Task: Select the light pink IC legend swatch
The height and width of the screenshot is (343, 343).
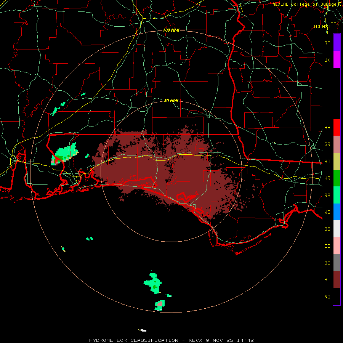Action: (x=337, y=246)
